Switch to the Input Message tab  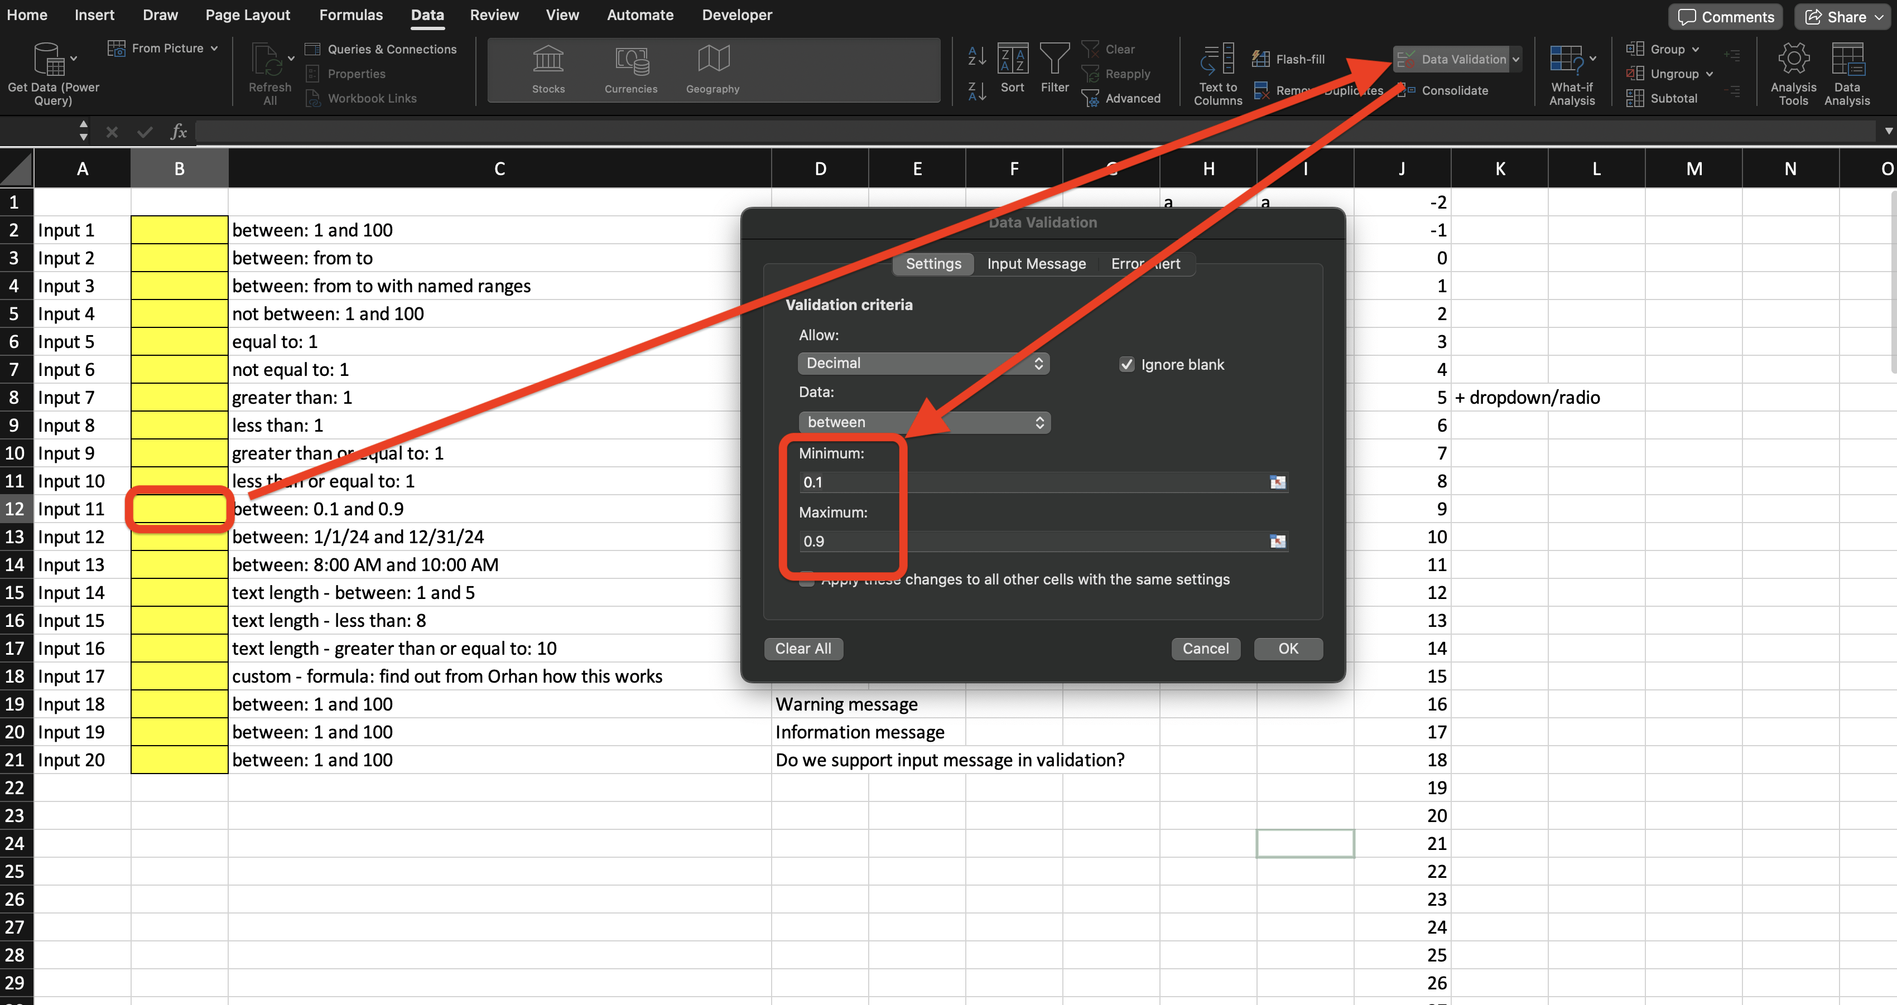coord(1036,264)
